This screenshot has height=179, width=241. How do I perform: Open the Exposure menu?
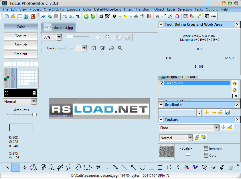73,9
